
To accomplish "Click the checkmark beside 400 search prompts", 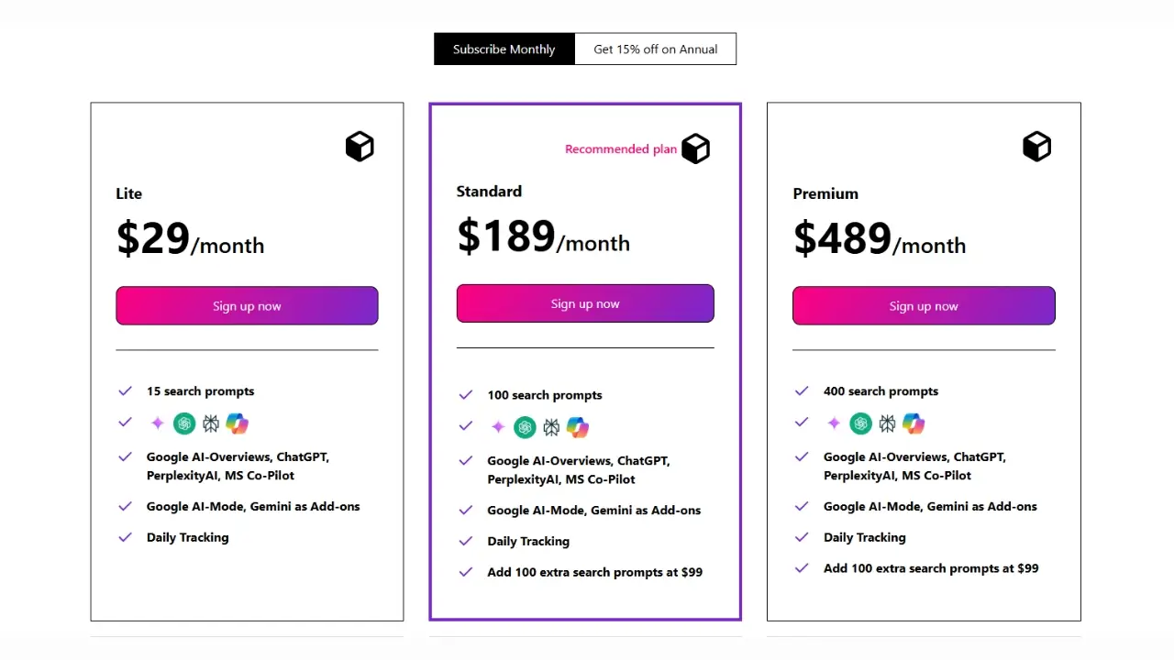I will (x=802, y=390).
